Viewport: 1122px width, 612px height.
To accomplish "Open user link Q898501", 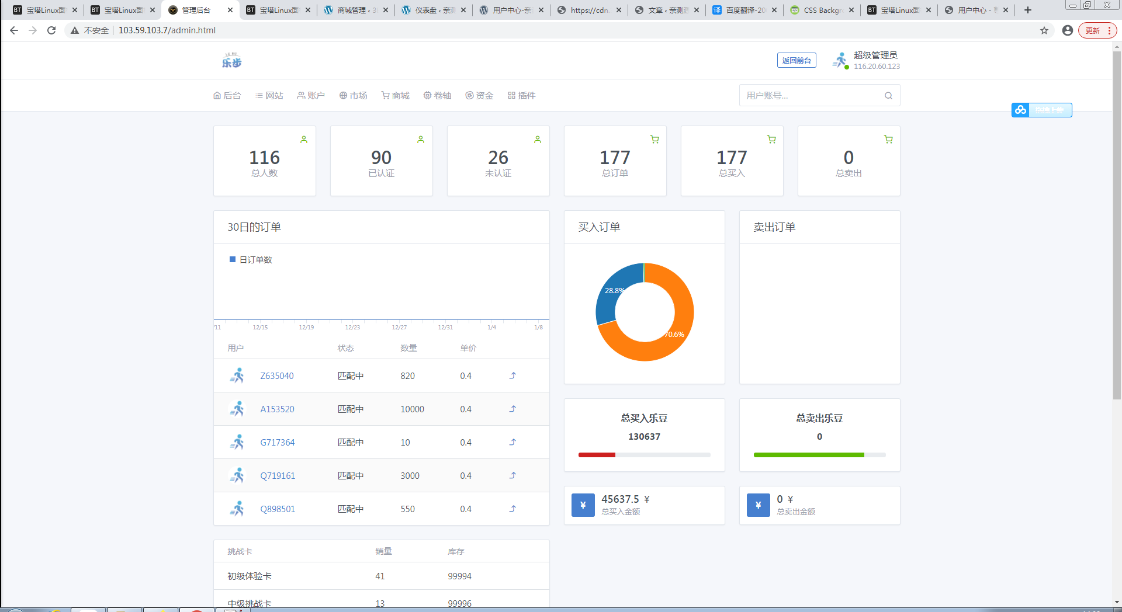I will (278, 509).
